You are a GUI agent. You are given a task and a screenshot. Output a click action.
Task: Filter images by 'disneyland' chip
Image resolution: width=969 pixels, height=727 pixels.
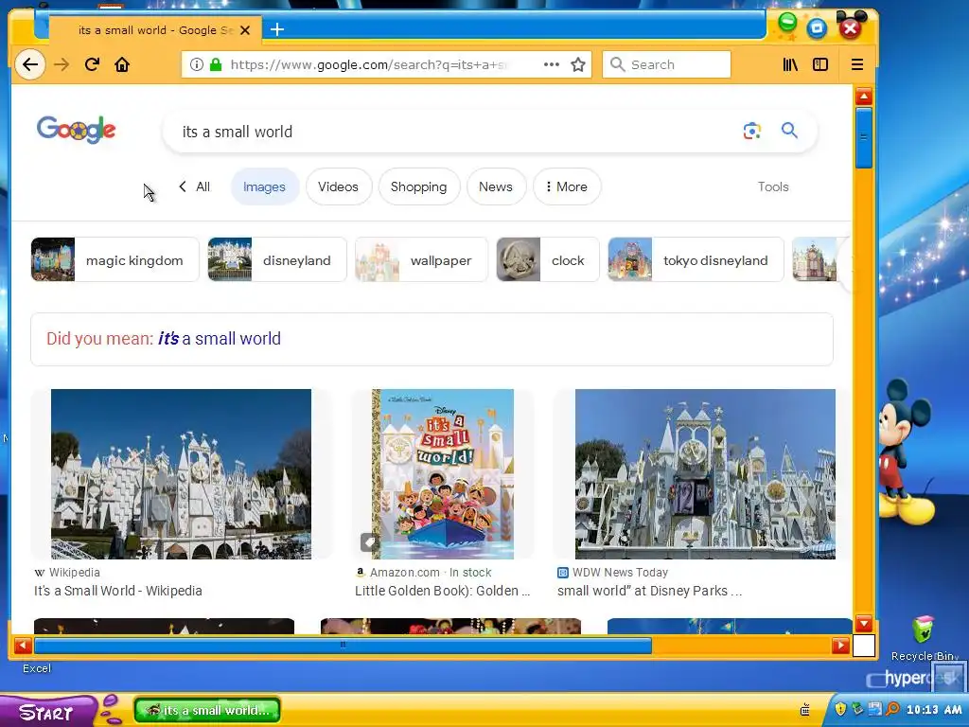pyautogui.click(x=277, y=259)
